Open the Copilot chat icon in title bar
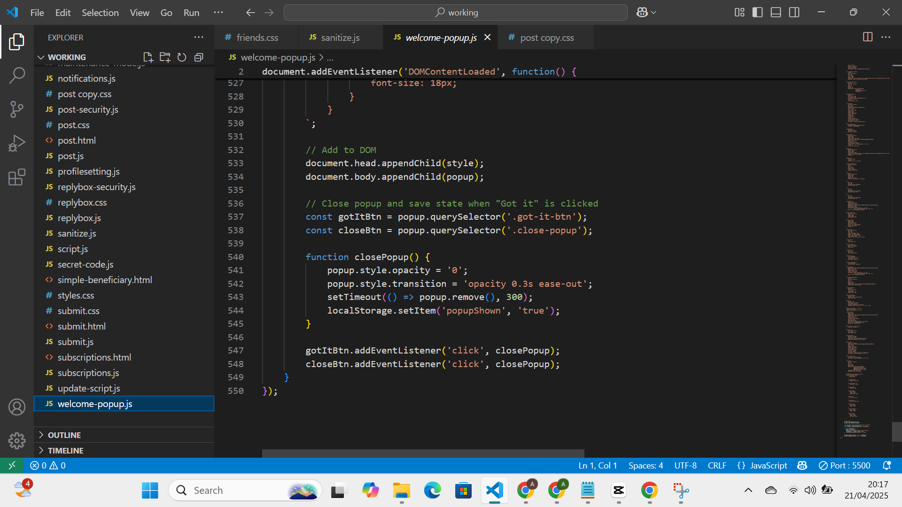The width and height of the screenshot is (902, 507). [x=642, y=13]
